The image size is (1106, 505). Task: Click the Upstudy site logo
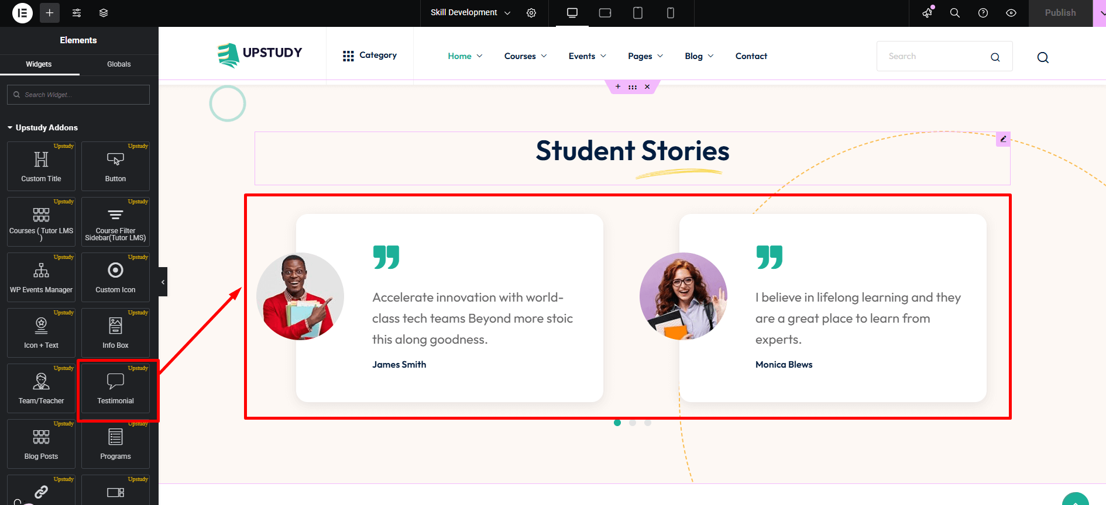click(x=260, y=55)
